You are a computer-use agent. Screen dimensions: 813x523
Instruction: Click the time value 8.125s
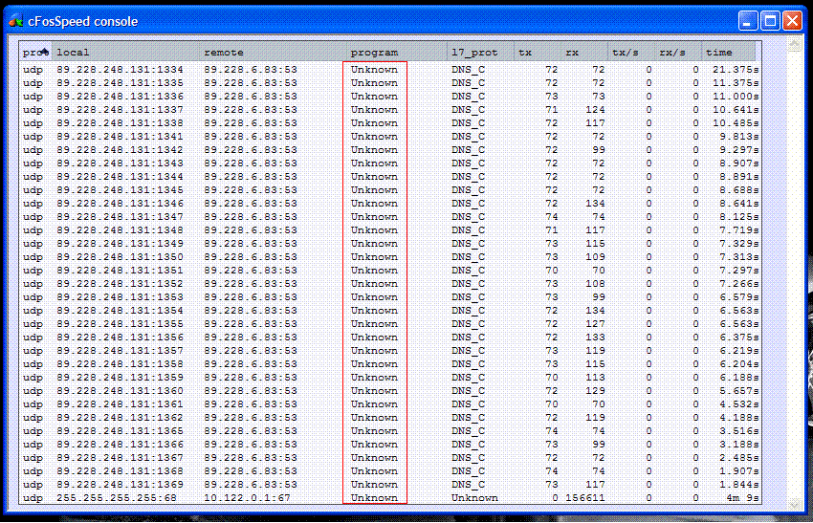point(739,217)
